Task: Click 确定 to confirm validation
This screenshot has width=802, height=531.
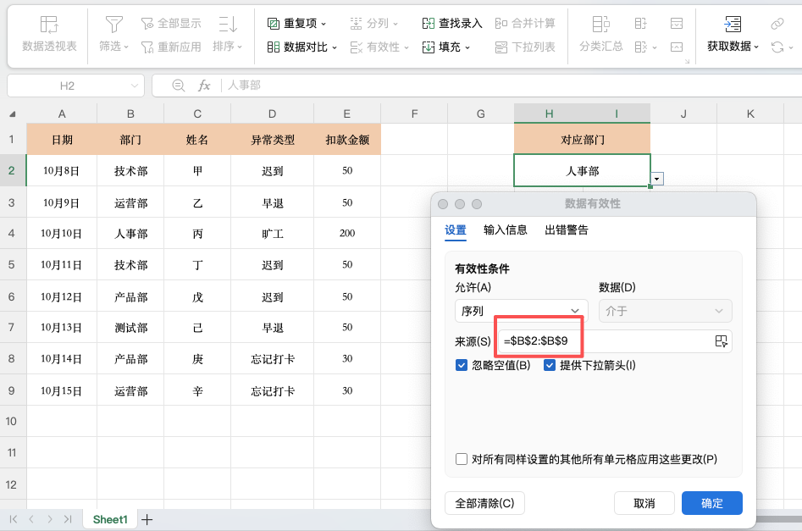Action: (x=712, y=503)
